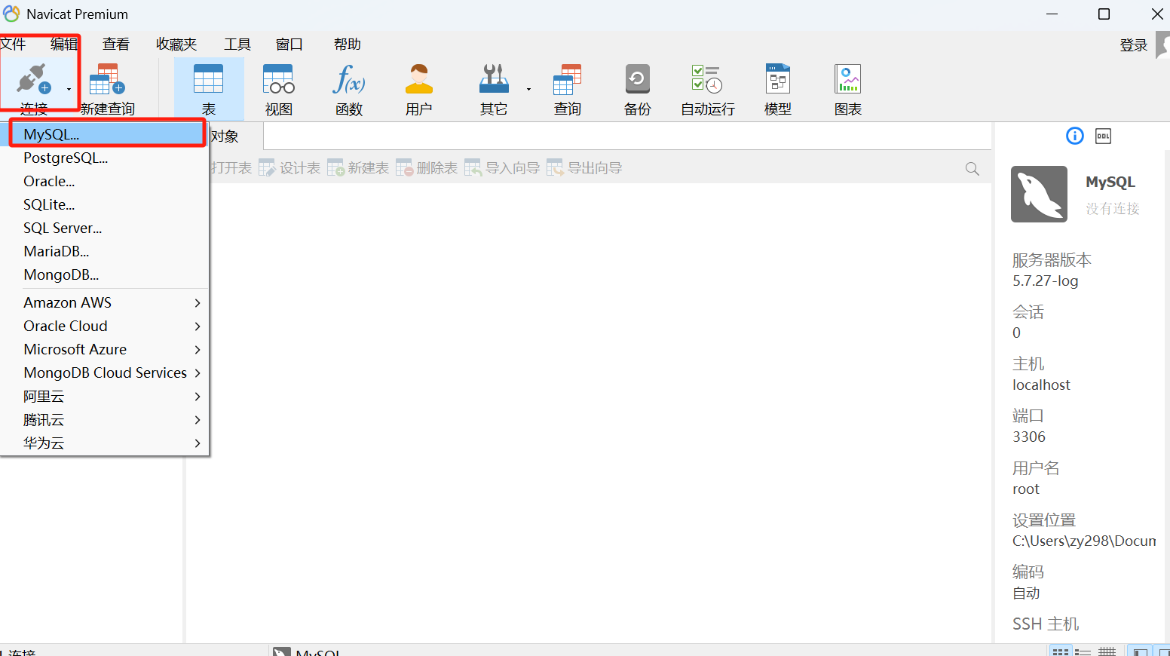Expand the 阿里云 submenu
This screenshot has width=1170, height=656.
(105, 397)
